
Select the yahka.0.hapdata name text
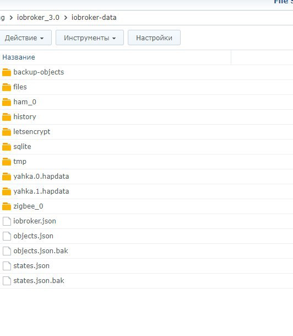[x=41, y=177]
